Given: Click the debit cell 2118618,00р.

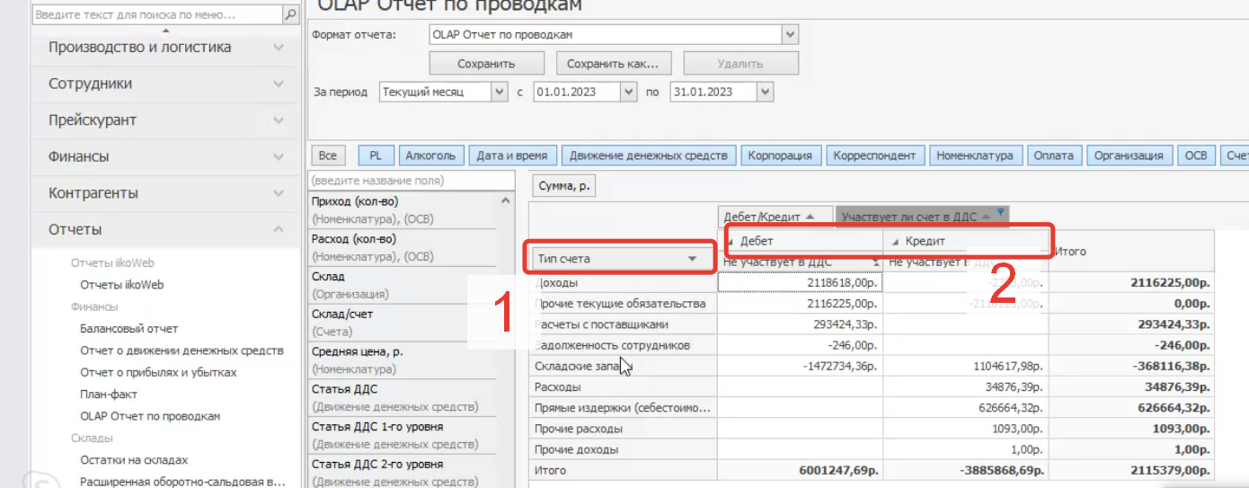Looking at the screenshot, I should click(800, 282).
